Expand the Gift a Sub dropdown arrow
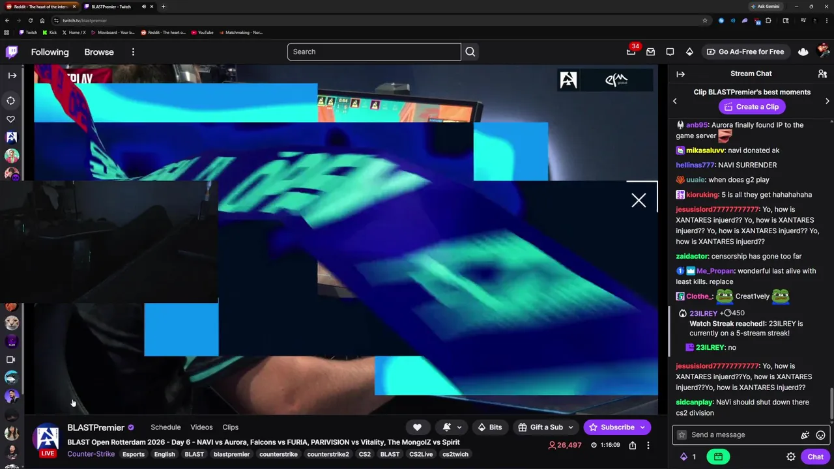Screen dimensions: 834x469 point(571,427)
